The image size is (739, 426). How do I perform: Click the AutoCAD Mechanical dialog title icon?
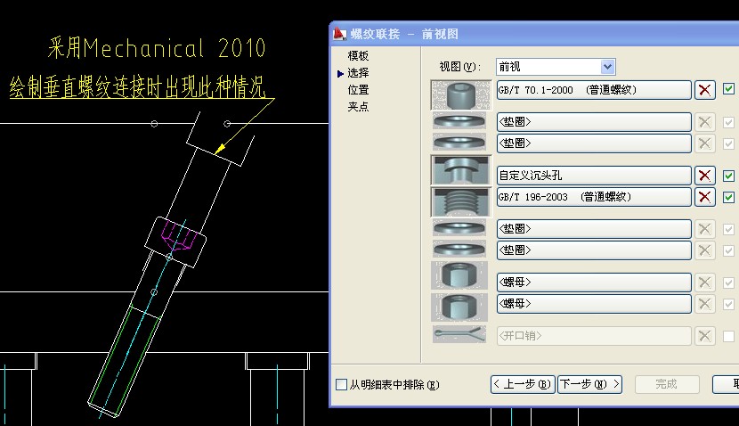click(340, 34)
